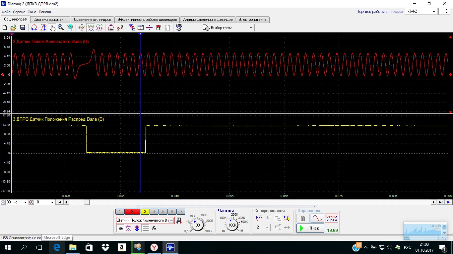
Task: Select the magnifier zoom tool
Action: pyautogui.click(x=61, y=28)
